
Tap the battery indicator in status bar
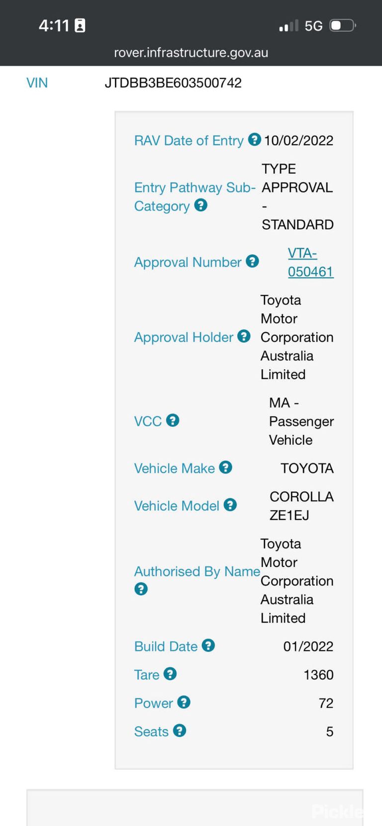[343, 25]
